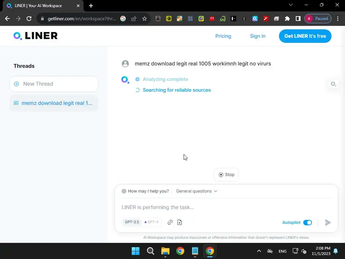Click the browser forward arrow

[18, 19]
